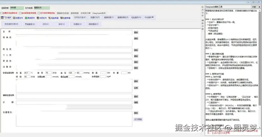Viewport: 262px width, 137px height.
Task: Click the 体质指数 input field
Action: tap(103, 76)
